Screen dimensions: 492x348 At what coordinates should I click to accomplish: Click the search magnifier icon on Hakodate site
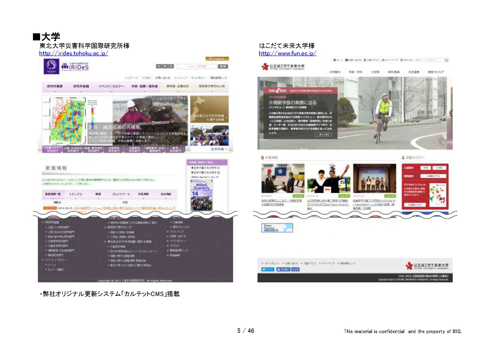[446, 60]
